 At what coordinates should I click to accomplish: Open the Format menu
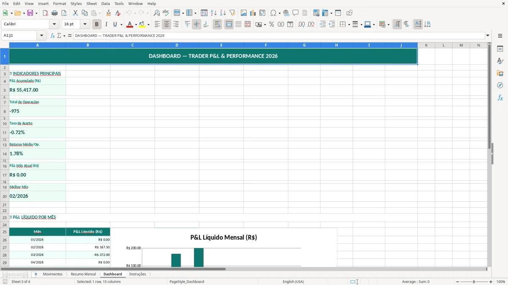point(59,3)
